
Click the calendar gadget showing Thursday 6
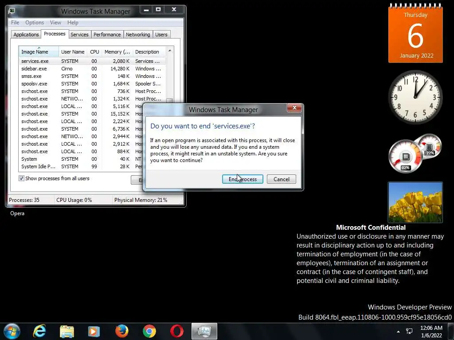click(x=415, y=34)
